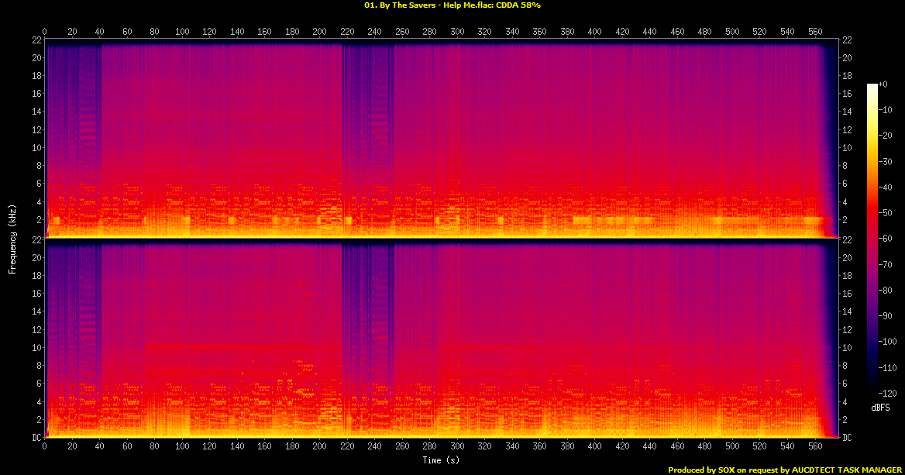Click the "dBFS" label under the color scale
Screen dimensions: 905x475
(880, 408)
